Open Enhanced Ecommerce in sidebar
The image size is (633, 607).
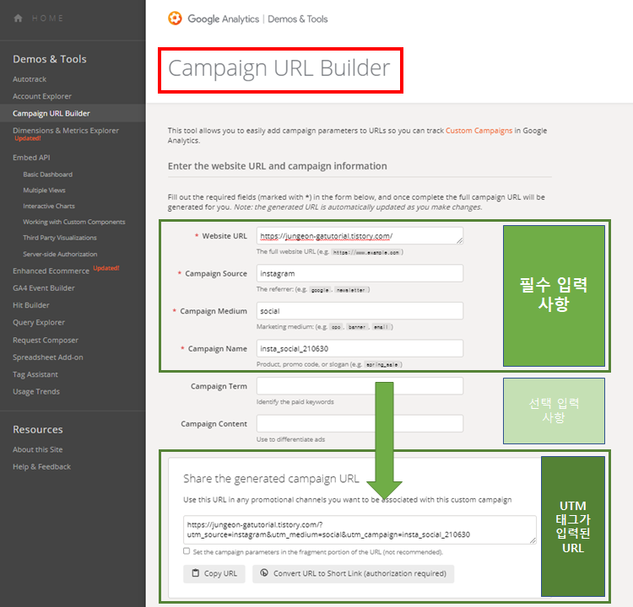click(x=51, y=271)
